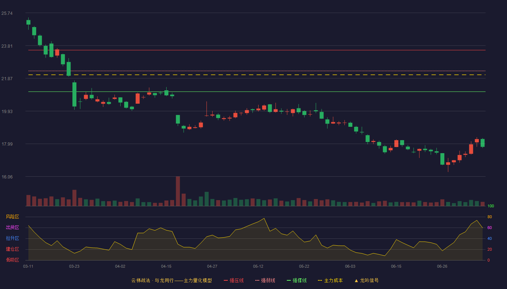Viewport: 507px width, 289px height.
Task: Click the 25.74 price axis label
Action: click(7, 13)
